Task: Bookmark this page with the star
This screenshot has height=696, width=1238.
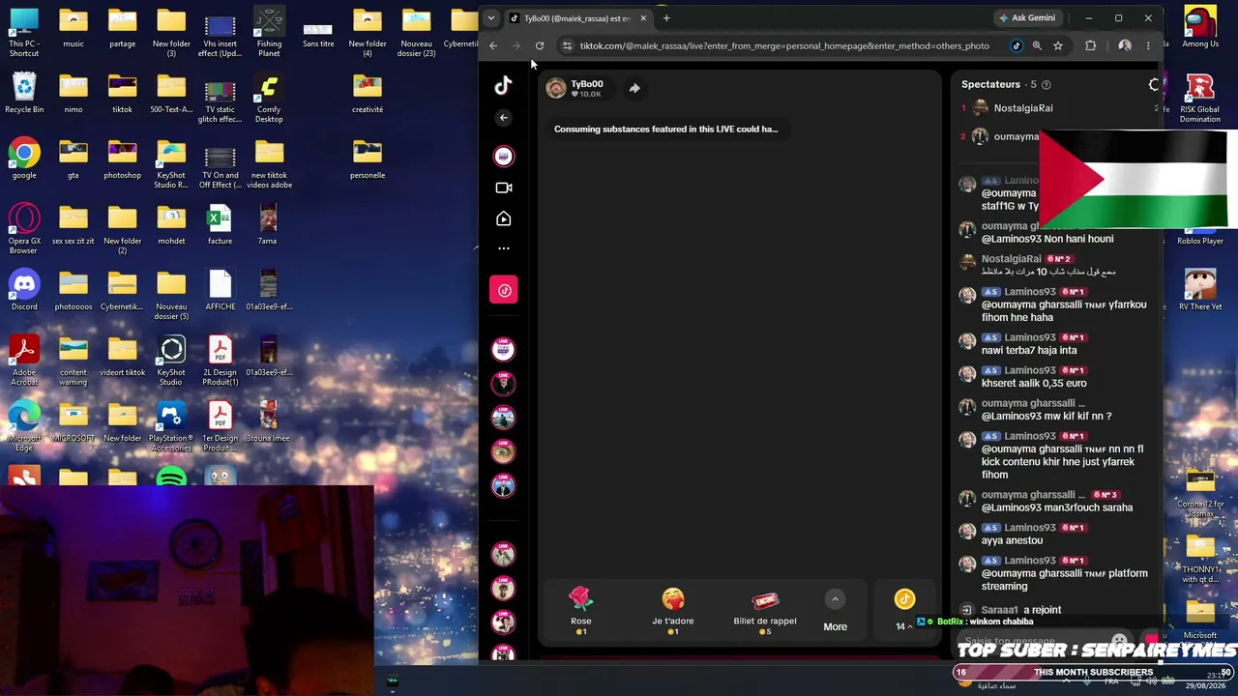Action: (x=1058, y=45)
